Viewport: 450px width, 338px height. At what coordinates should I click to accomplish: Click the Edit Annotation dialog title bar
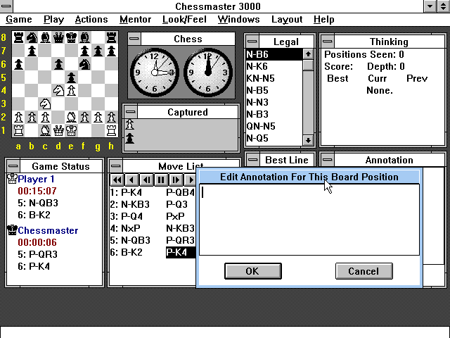tap(309, 177)
